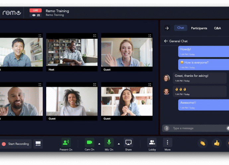Expand the microphone options arrow
This screenshot has width=229, height=165.
119,144
